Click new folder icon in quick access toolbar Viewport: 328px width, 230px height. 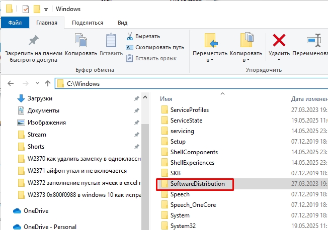37,9
